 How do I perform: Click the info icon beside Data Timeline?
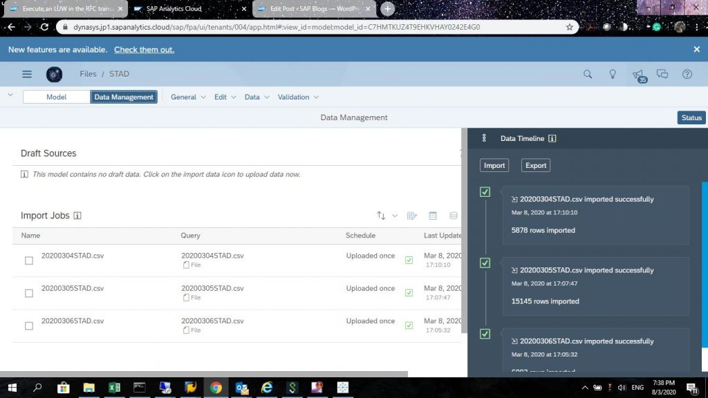click(552, 138)
